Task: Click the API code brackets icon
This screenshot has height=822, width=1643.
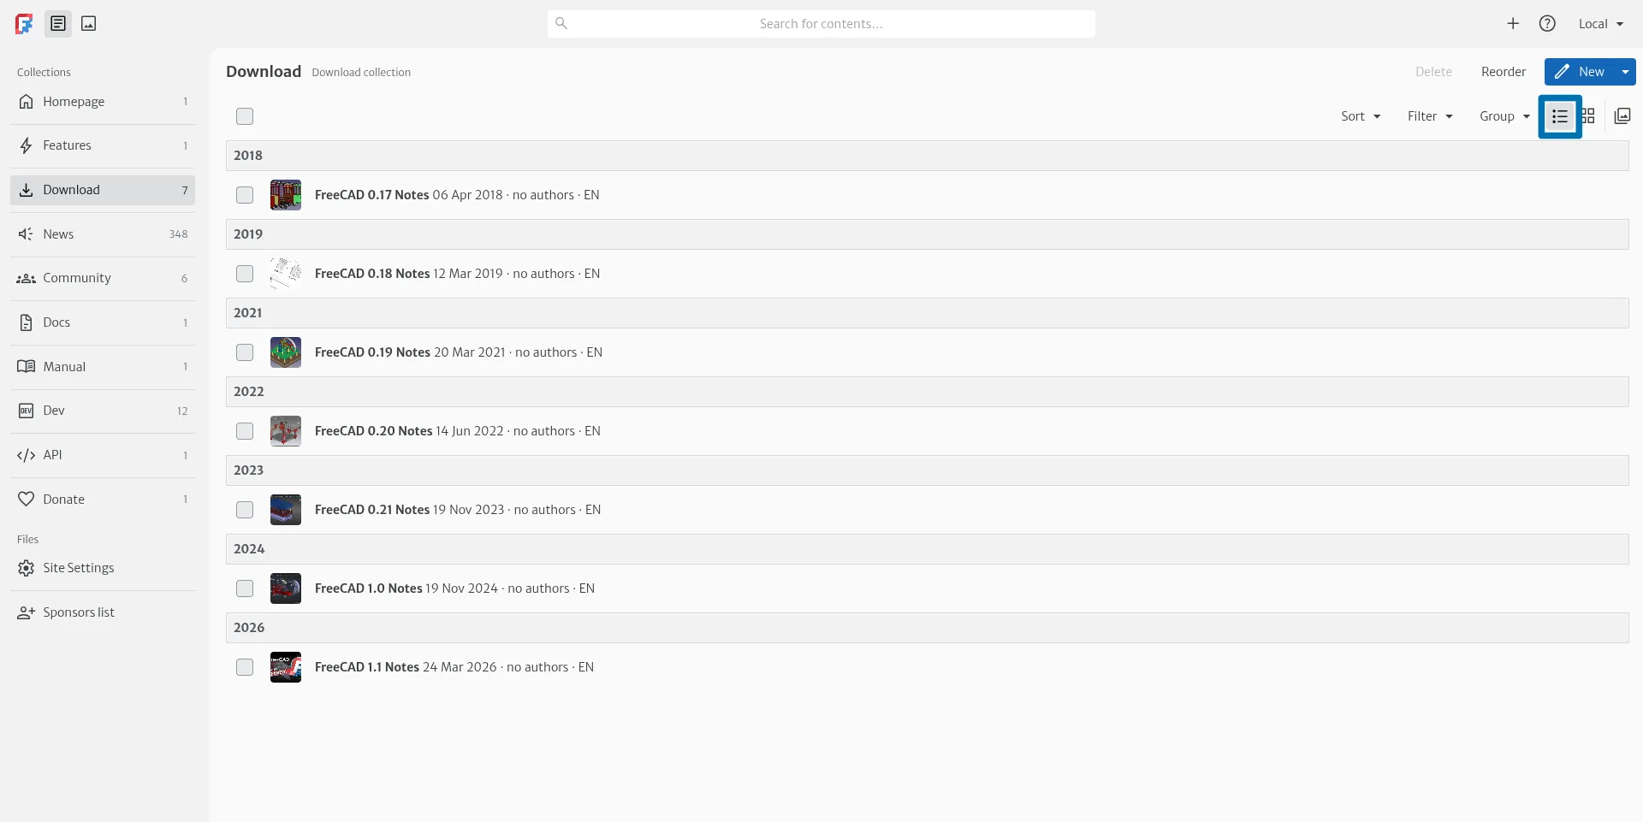Action: coord(27,455)
